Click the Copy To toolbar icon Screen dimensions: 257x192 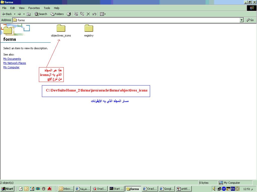coord(82,14)
